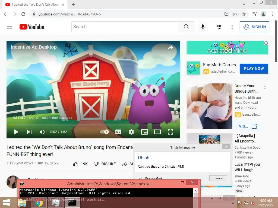Mute the video volume speaker icon
The width and height of the screenshot is (278, 208).
point(42,132)
